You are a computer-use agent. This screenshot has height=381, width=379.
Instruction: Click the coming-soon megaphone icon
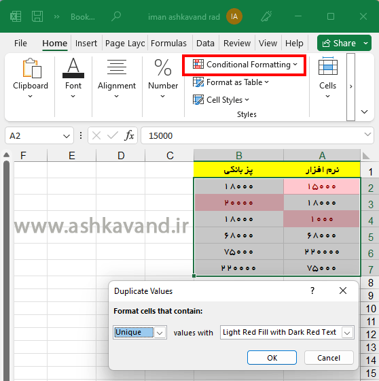click(x=266, y=16)
